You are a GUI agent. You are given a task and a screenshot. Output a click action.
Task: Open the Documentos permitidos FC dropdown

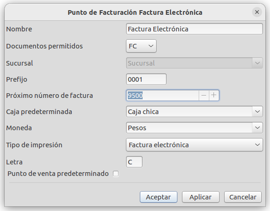[x=141, y=46]
